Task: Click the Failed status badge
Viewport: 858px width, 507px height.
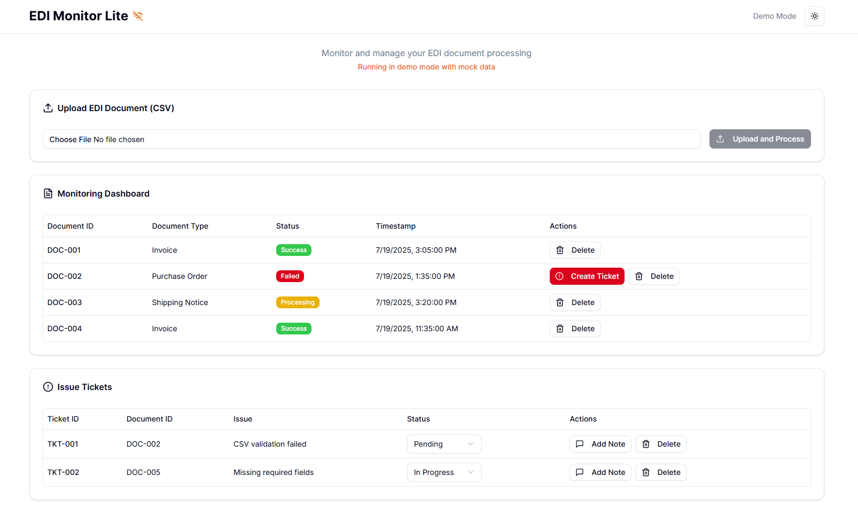Action: pyautogui.click(x=290, y=276)
